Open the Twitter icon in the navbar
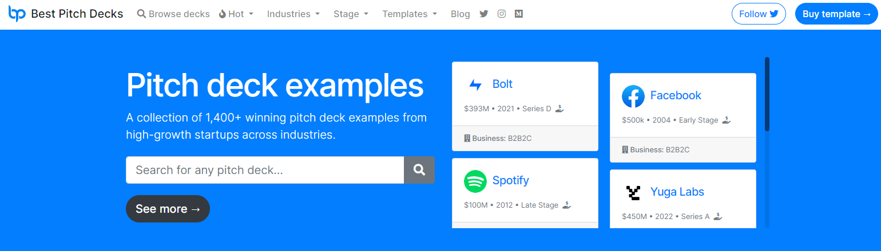Image resolution: width=881 pixels, height=251 pixels. click(x=484, y=14)
